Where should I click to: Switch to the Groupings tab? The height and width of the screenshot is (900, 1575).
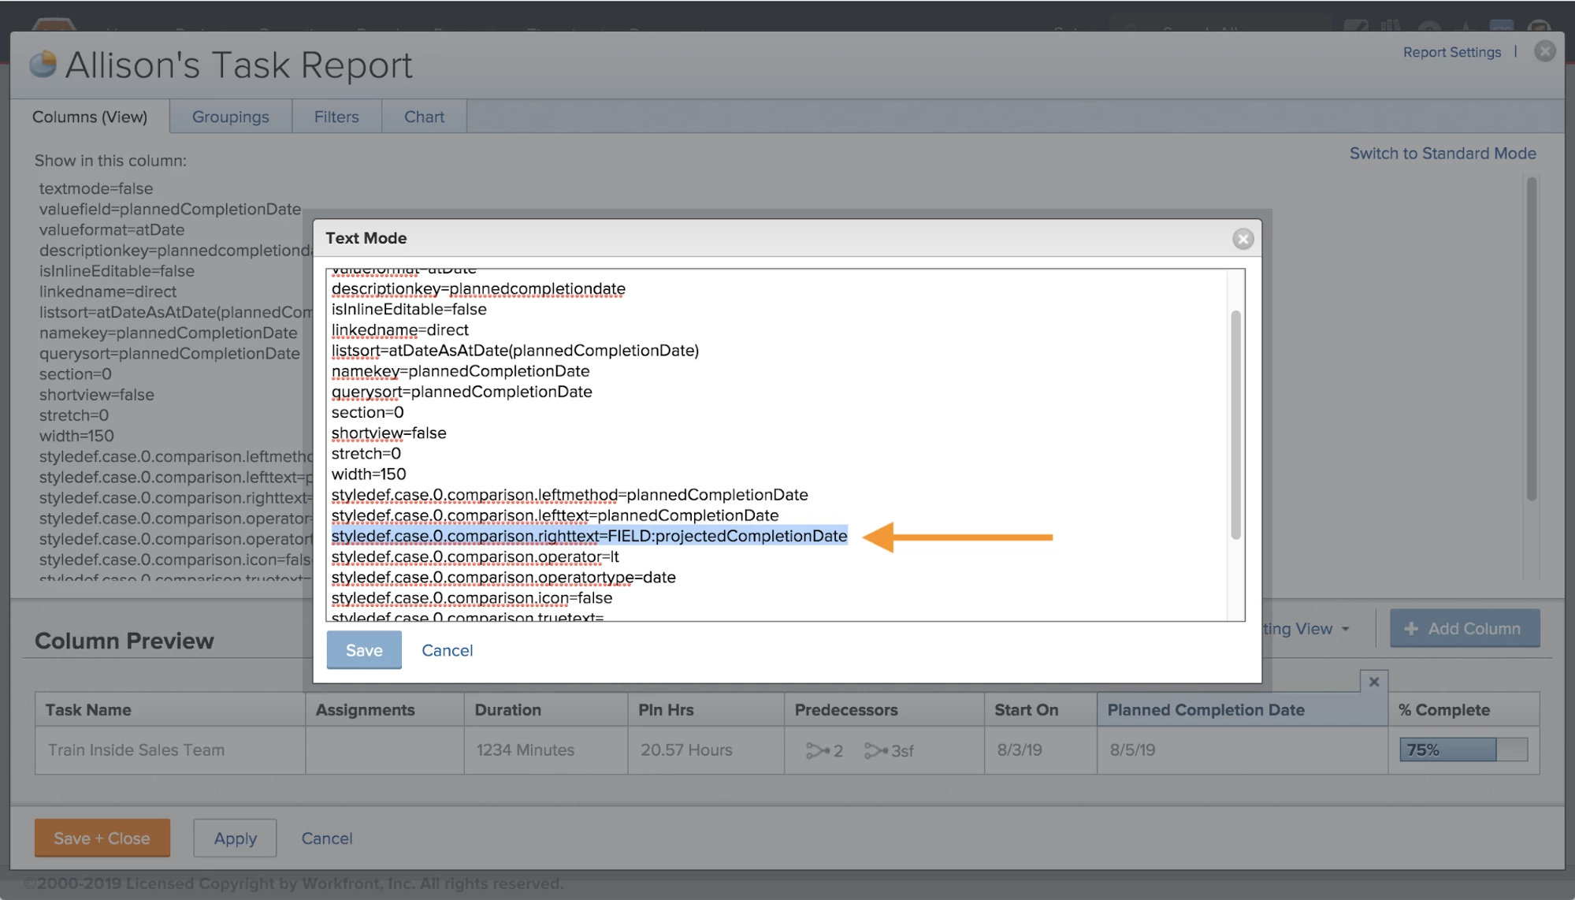tap(230, 117)
